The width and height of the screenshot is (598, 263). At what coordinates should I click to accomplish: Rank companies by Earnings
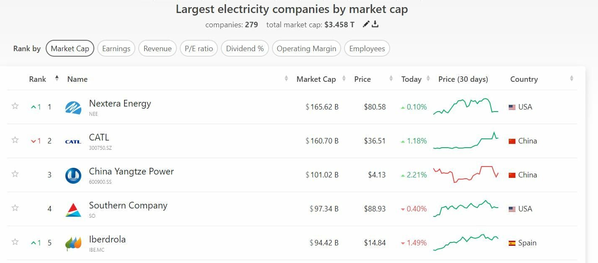[116, 49]
